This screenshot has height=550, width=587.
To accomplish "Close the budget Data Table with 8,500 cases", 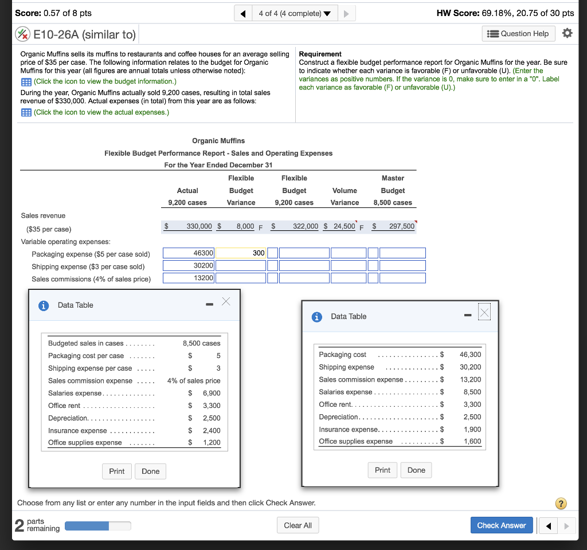I will click(x=226, y=301).
